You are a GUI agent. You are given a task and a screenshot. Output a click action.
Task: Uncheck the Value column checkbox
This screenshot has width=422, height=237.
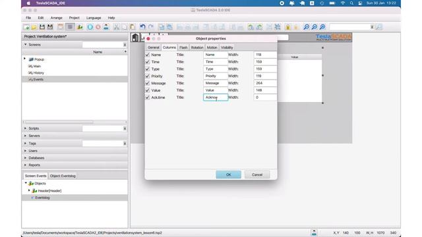[x=148, y=90]
